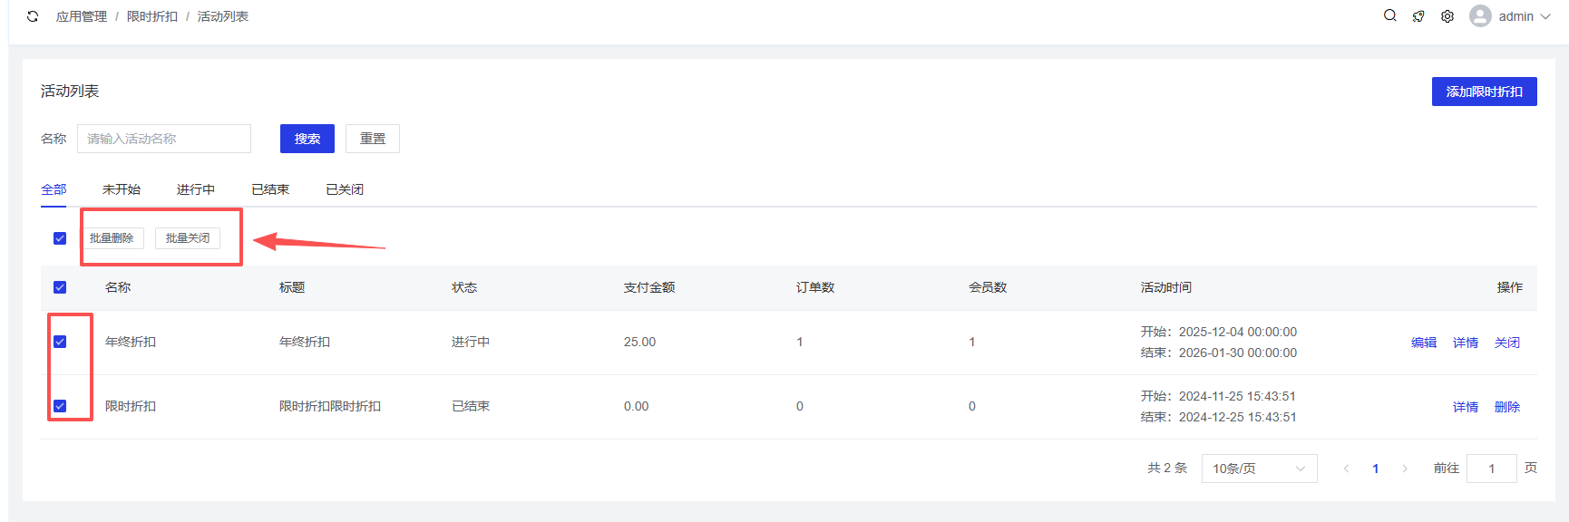
Task: Expand the admin account dropdown arrow
Action: (1545, 16)
